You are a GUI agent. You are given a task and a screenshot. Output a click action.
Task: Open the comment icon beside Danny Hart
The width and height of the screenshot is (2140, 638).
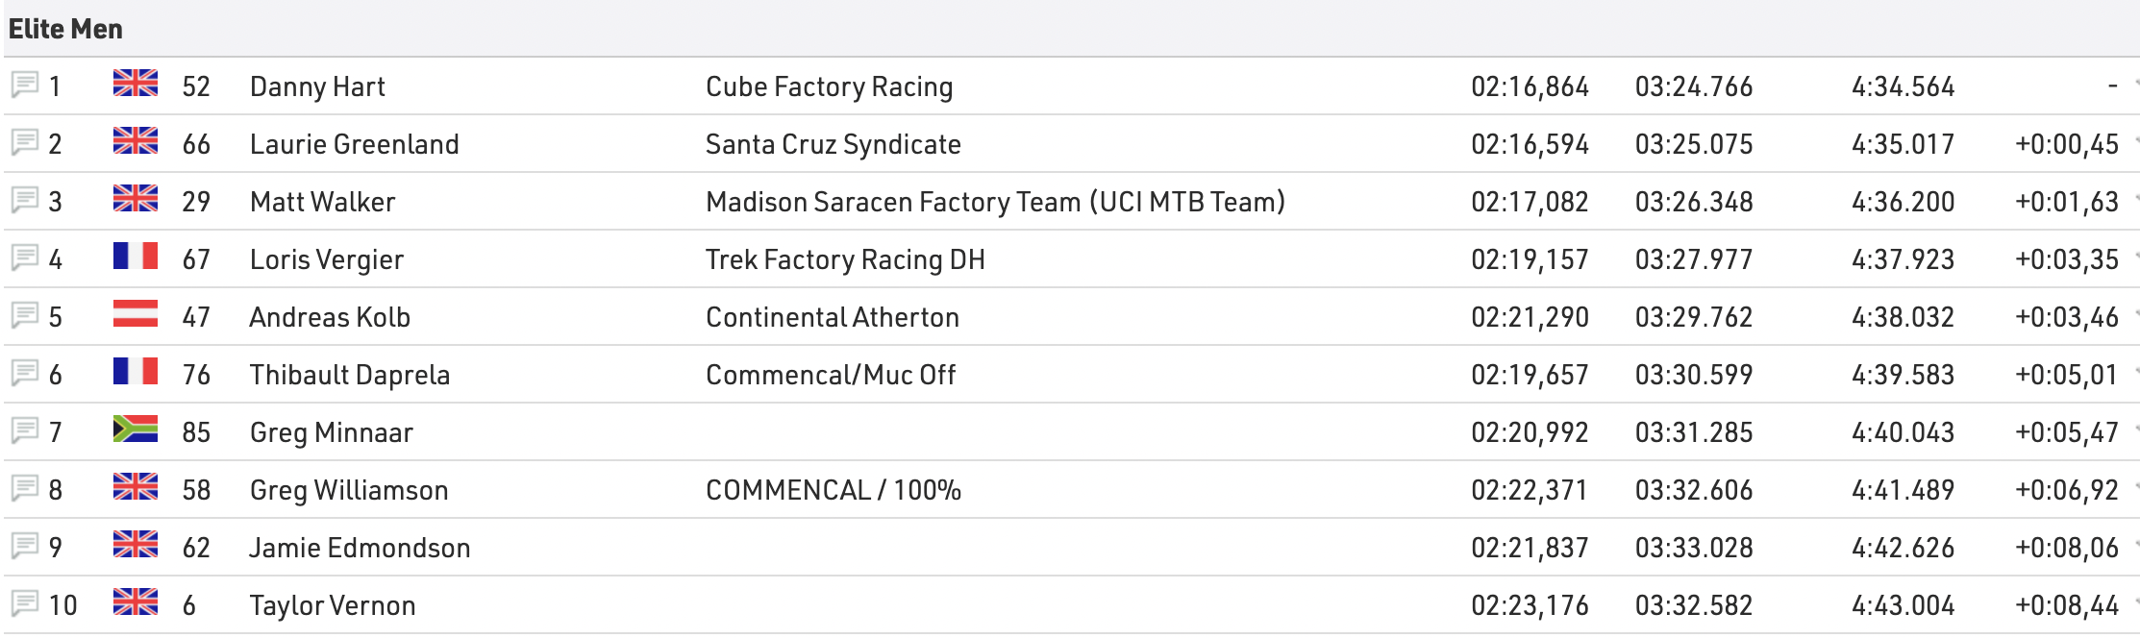[x=25, y=86]
